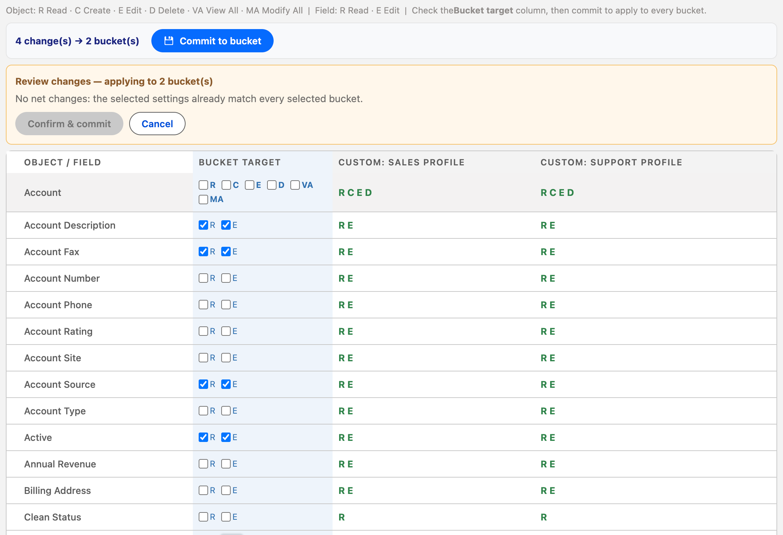This screenshot has width=783, height=535.
Task: Check E for Clean Status
Action: point(226,517)
